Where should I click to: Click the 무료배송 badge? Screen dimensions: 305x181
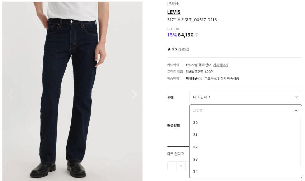[x=174, y=3]
